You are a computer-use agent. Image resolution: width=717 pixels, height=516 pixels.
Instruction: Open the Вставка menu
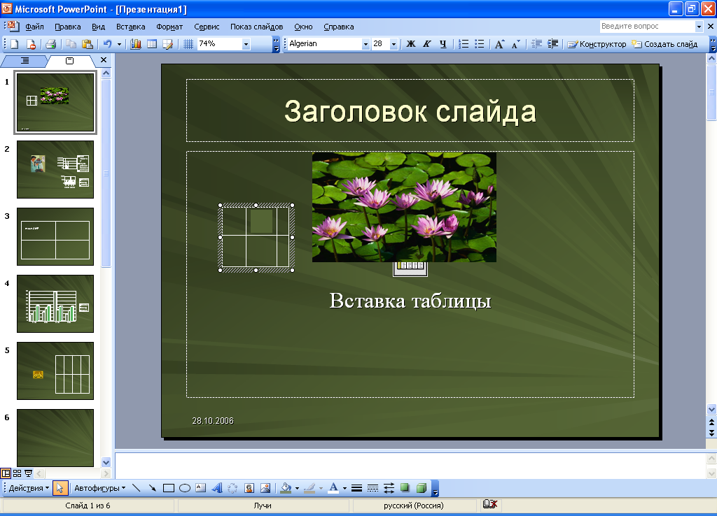point(130,27)
